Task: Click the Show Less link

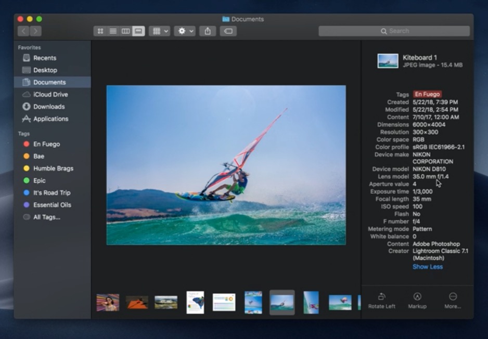Action: coord(428,267)
